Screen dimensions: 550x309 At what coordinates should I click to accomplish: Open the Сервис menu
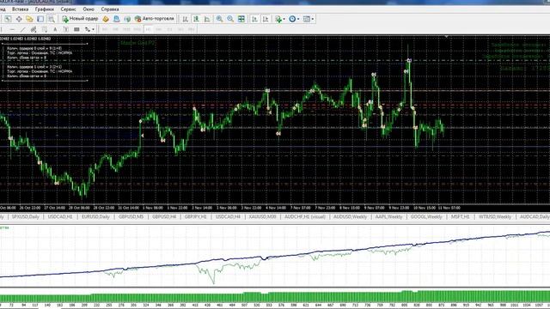coord(68,9)
